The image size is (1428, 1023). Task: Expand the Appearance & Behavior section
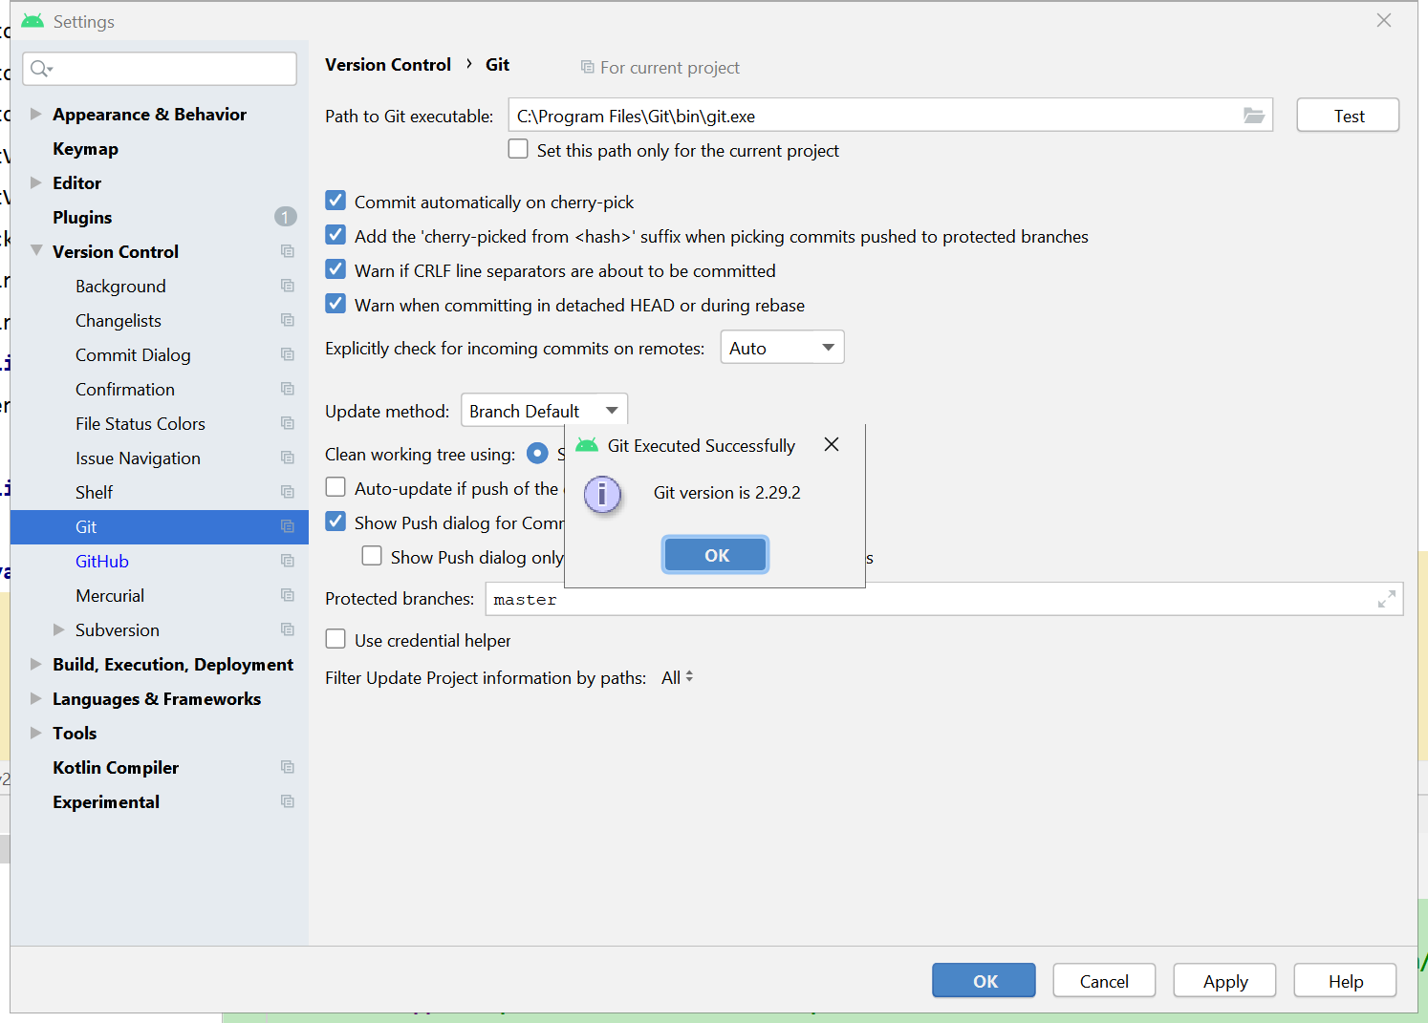coord(36,114)
